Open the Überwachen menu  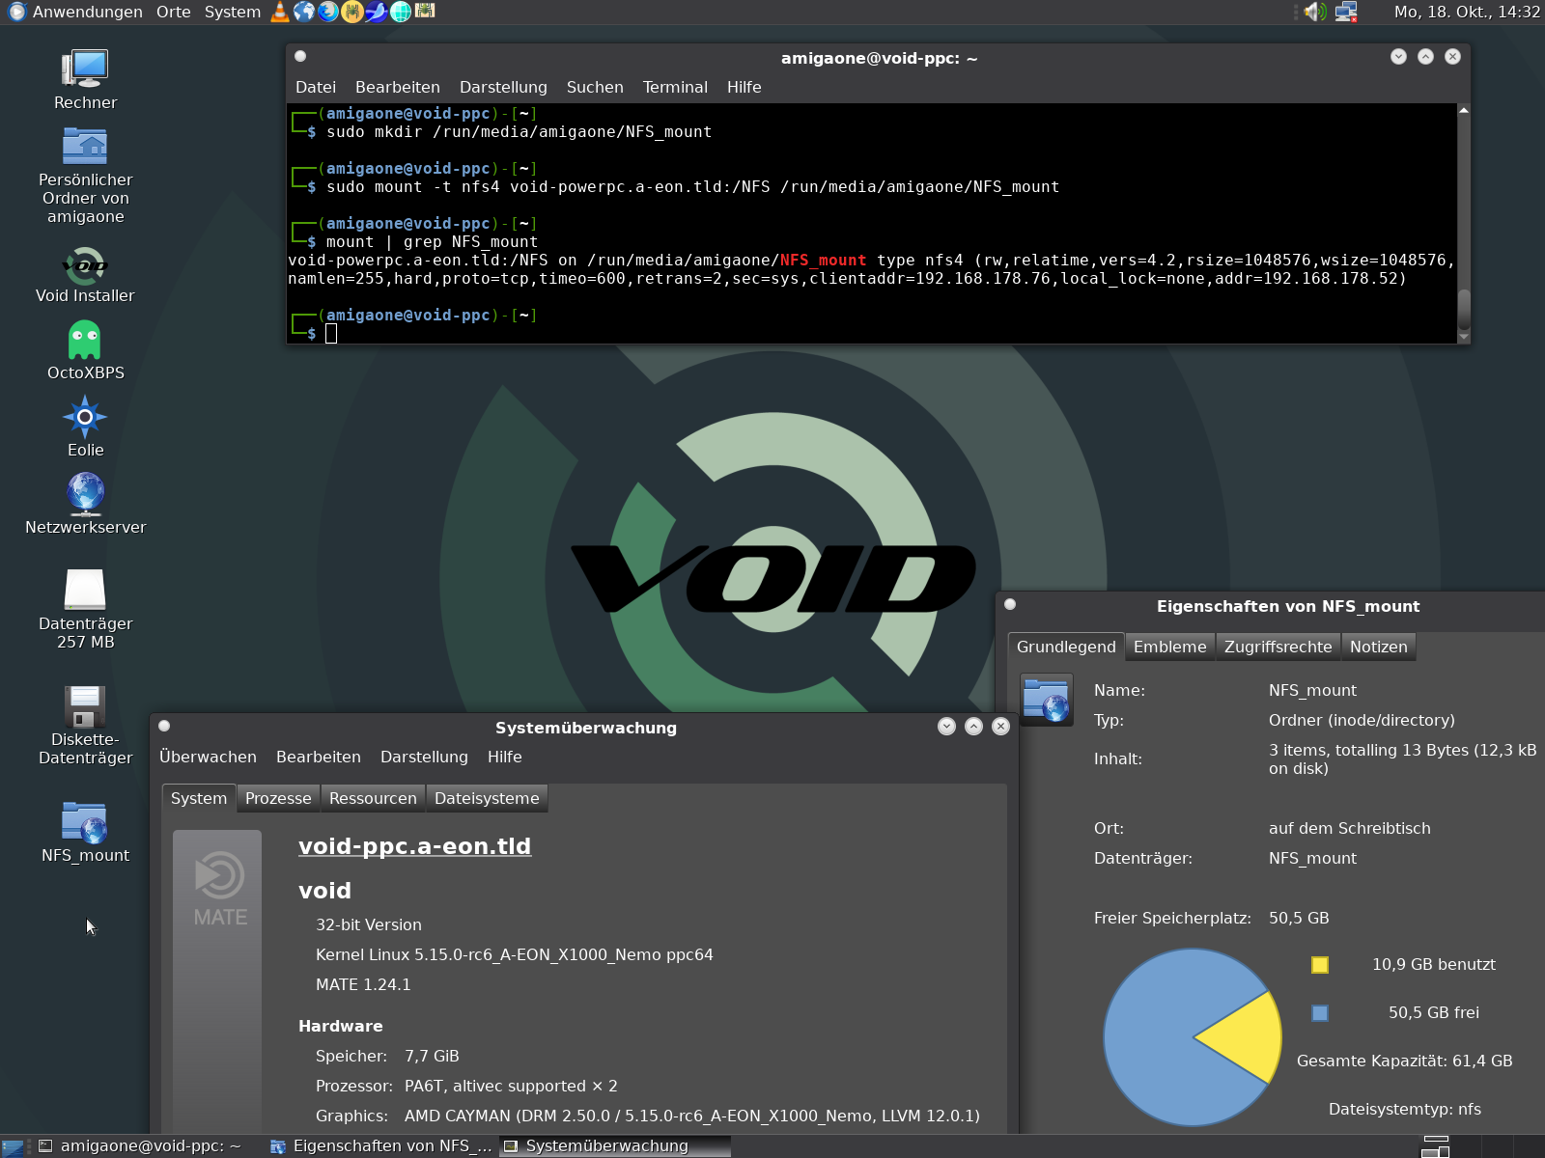[208, 757]
